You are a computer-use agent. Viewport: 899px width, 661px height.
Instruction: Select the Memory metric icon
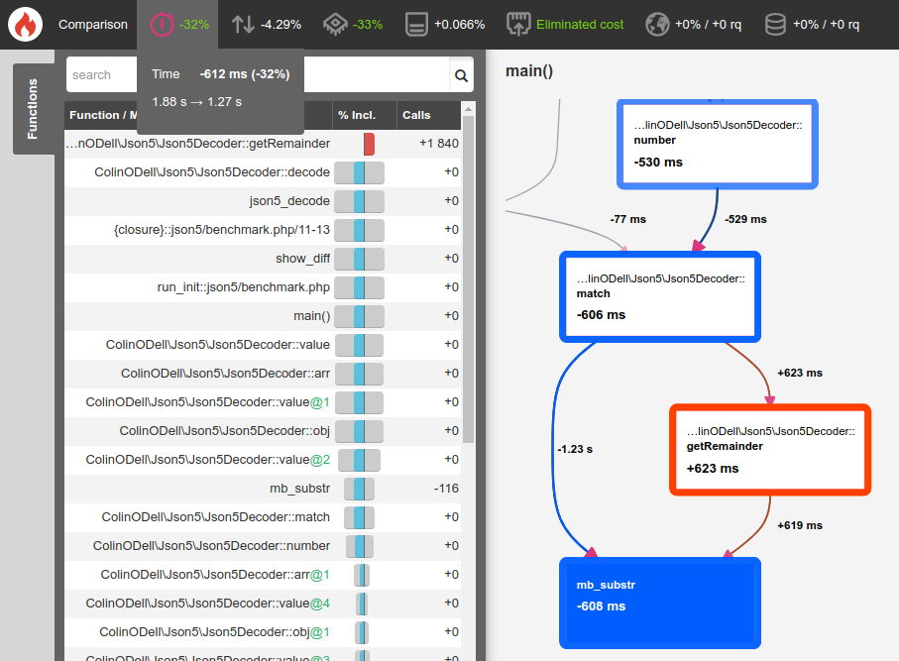tap(418, 24)
